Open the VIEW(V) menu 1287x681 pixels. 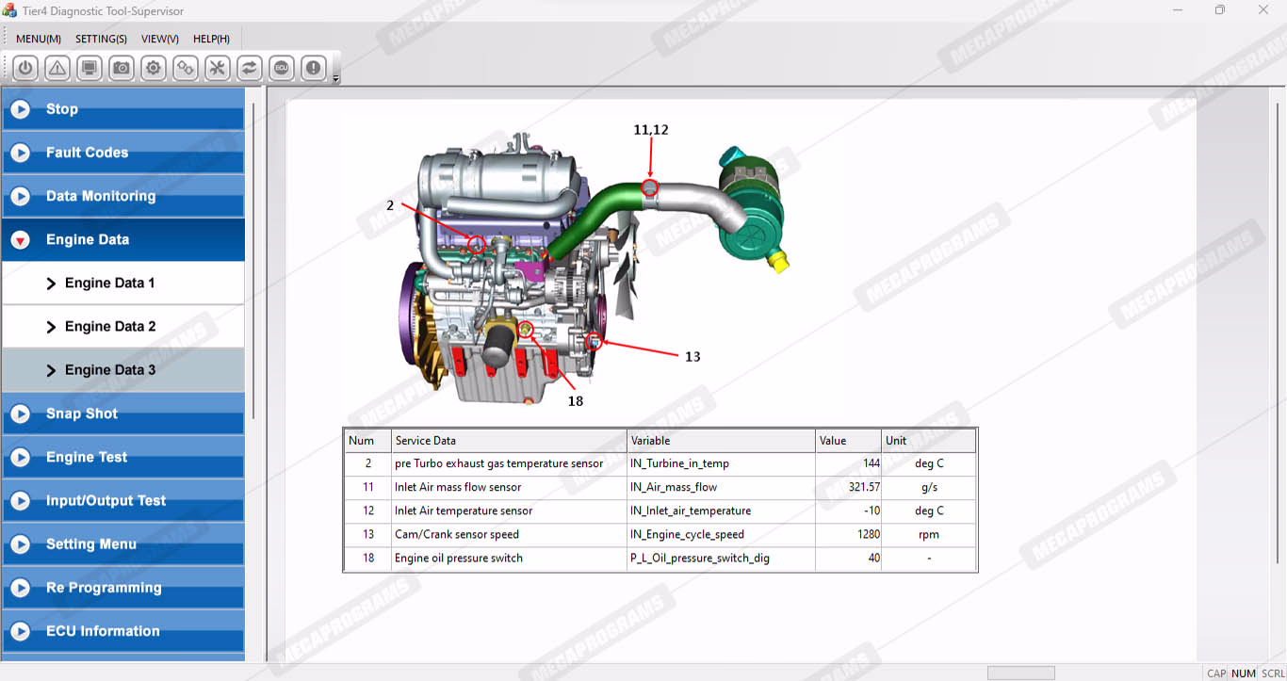[x=160, y=39]
